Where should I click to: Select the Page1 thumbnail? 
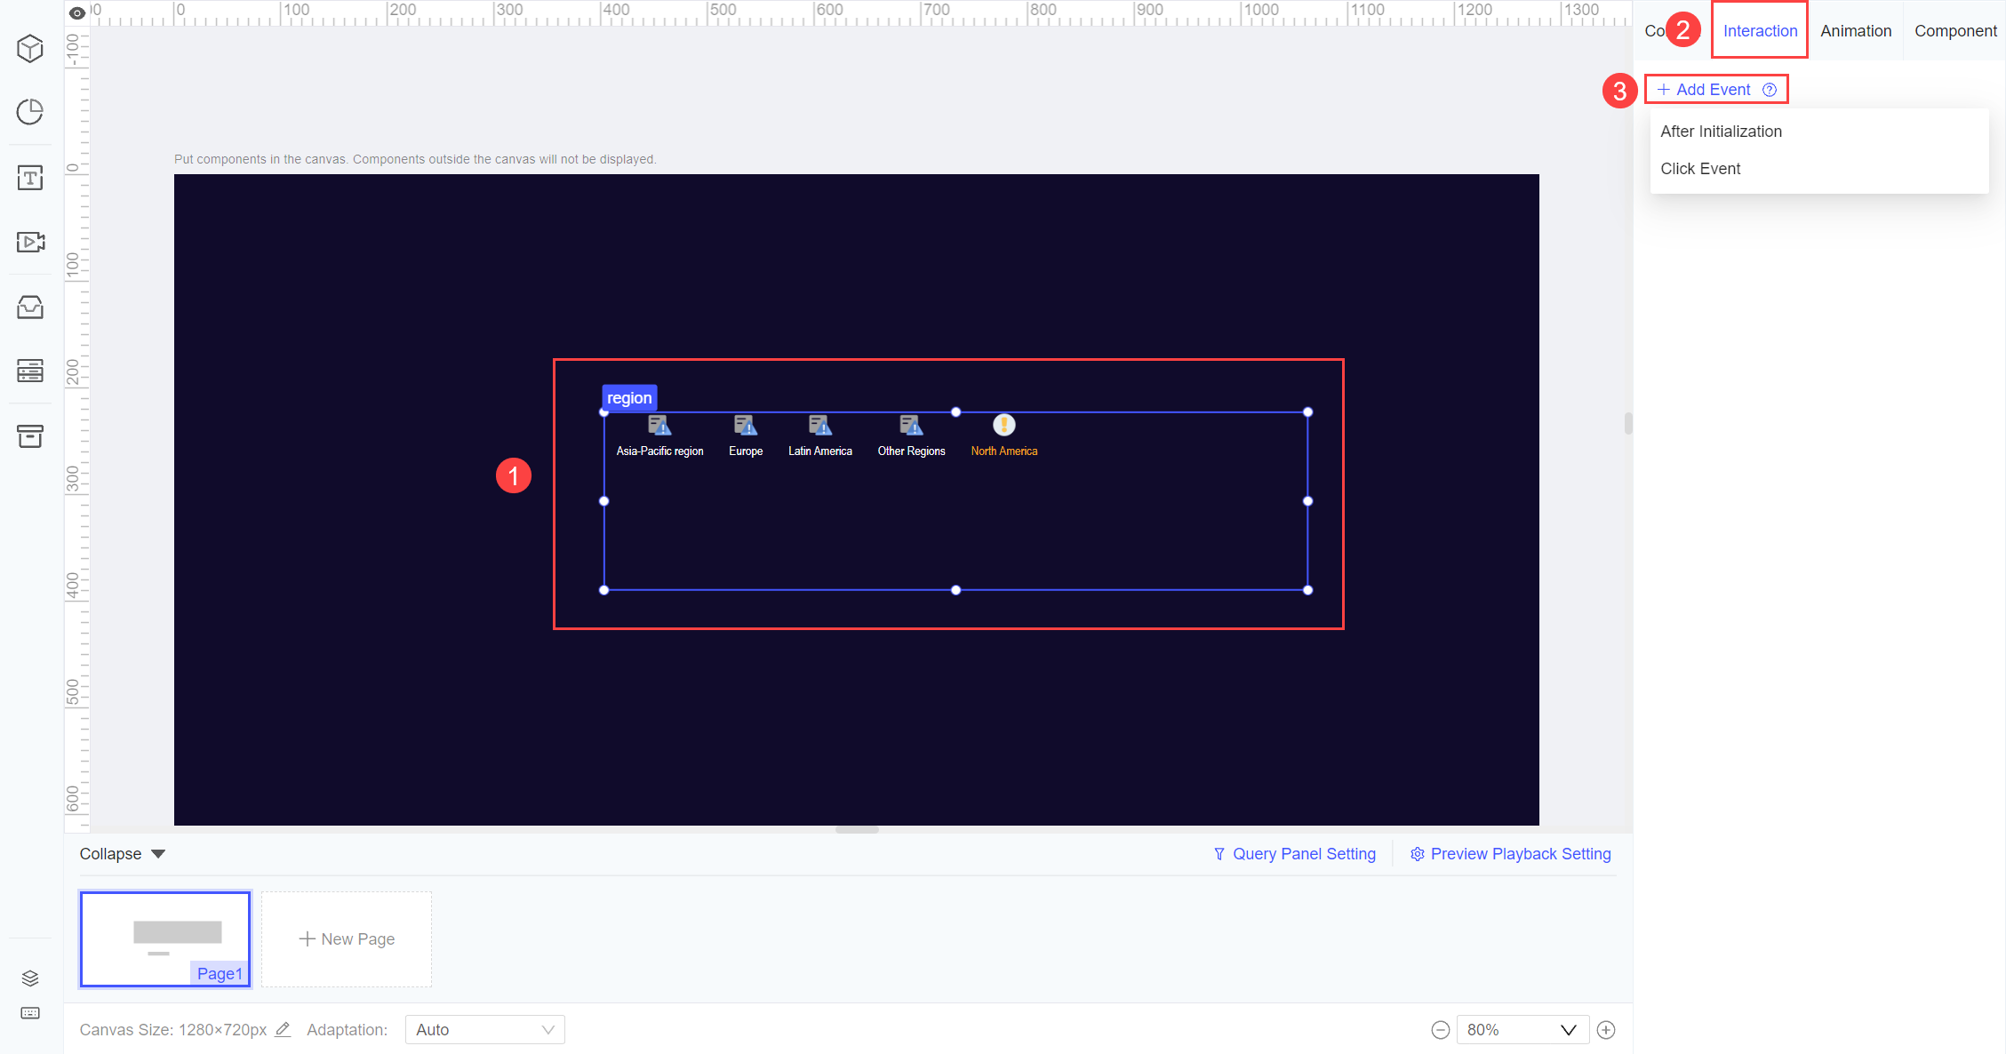tap(165, 938)
